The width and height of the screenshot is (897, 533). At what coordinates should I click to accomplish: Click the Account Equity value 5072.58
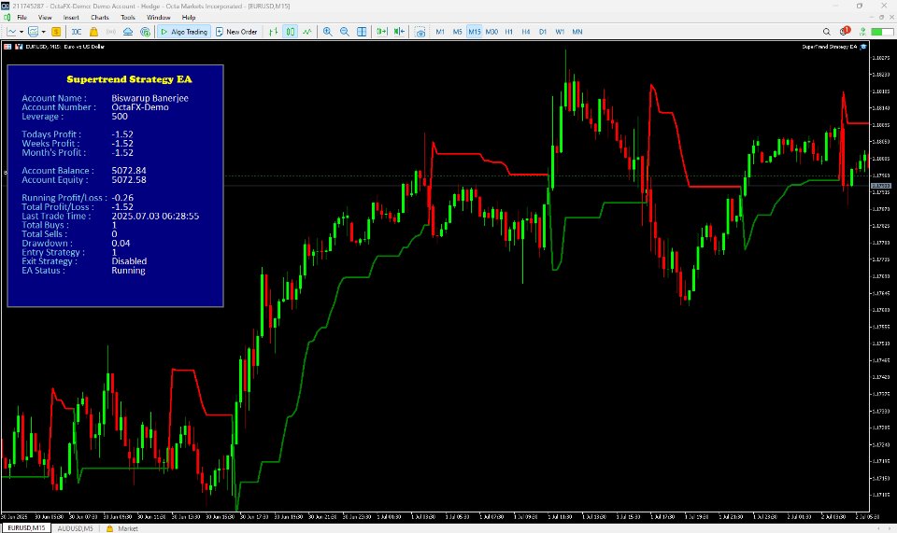tap(129, 180)
